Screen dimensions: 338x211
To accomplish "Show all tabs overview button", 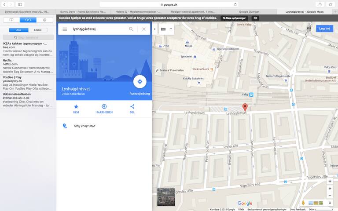I will pyautogui.click(x=331, y=4).
